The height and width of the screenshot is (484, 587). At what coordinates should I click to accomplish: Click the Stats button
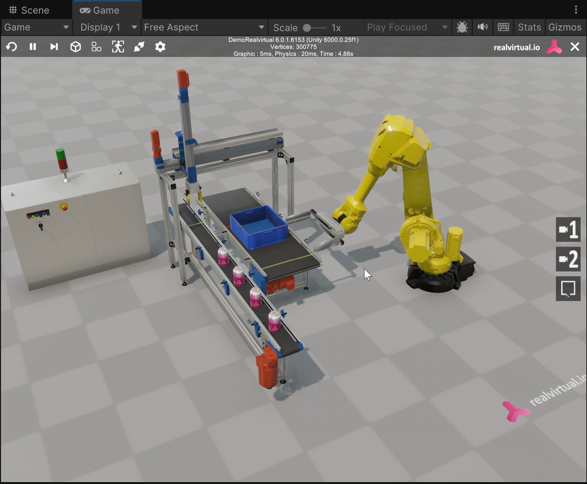[x=529, y=27]
